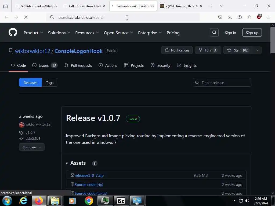Image resolution: width=275 pixels, height=206 pixels.
Task: Launch Internet Explorer from the taskbar
Action: [23, 201]
